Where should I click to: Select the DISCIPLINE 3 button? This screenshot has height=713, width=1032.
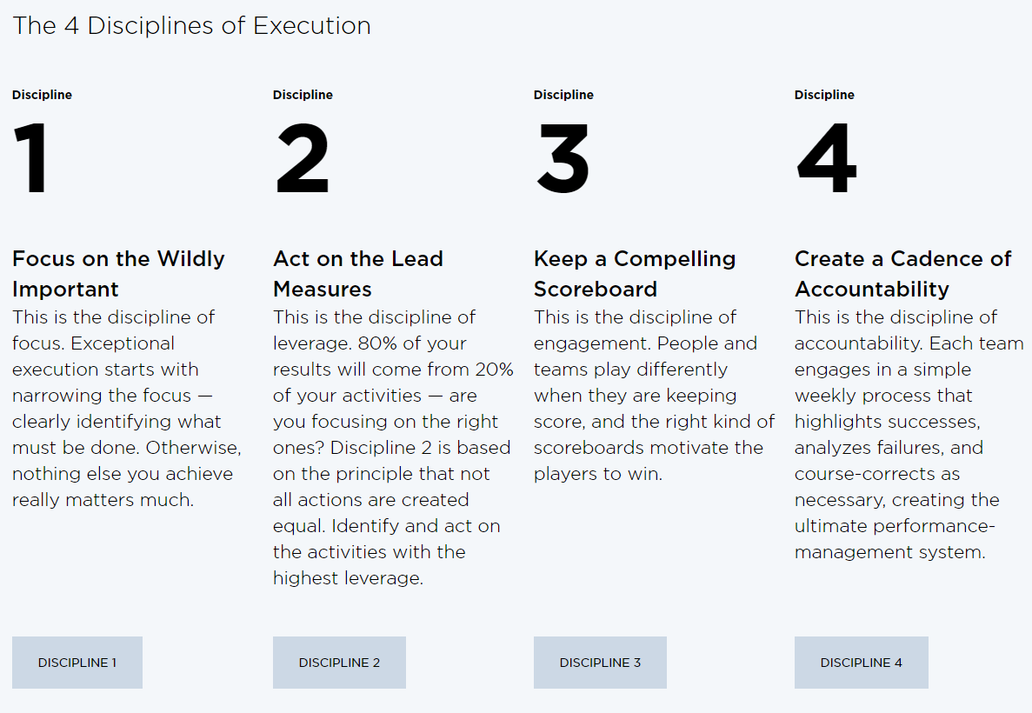pos(600,663)
